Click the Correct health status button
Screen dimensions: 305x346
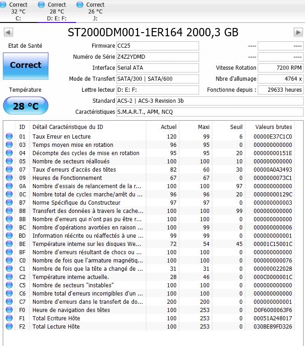[26, 66]
